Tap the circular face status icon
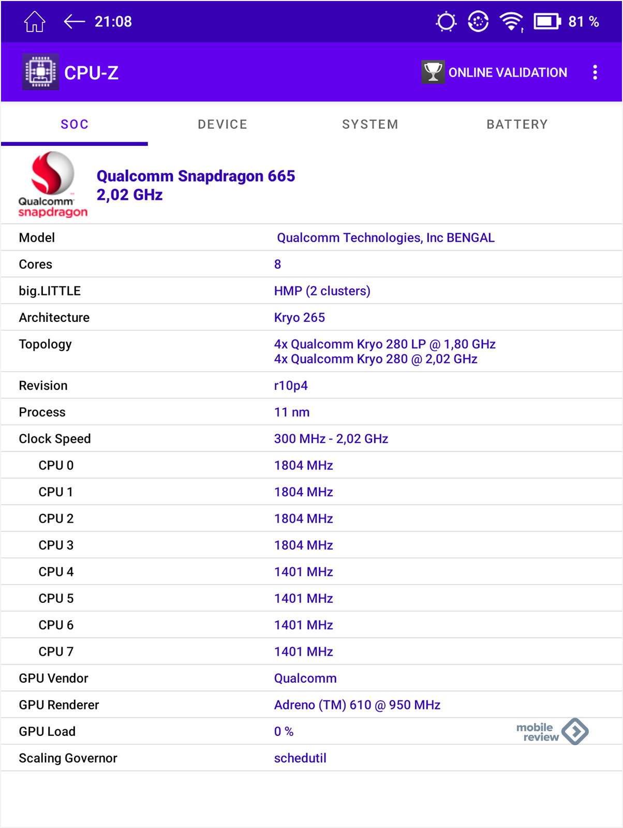 coord(478,22)
